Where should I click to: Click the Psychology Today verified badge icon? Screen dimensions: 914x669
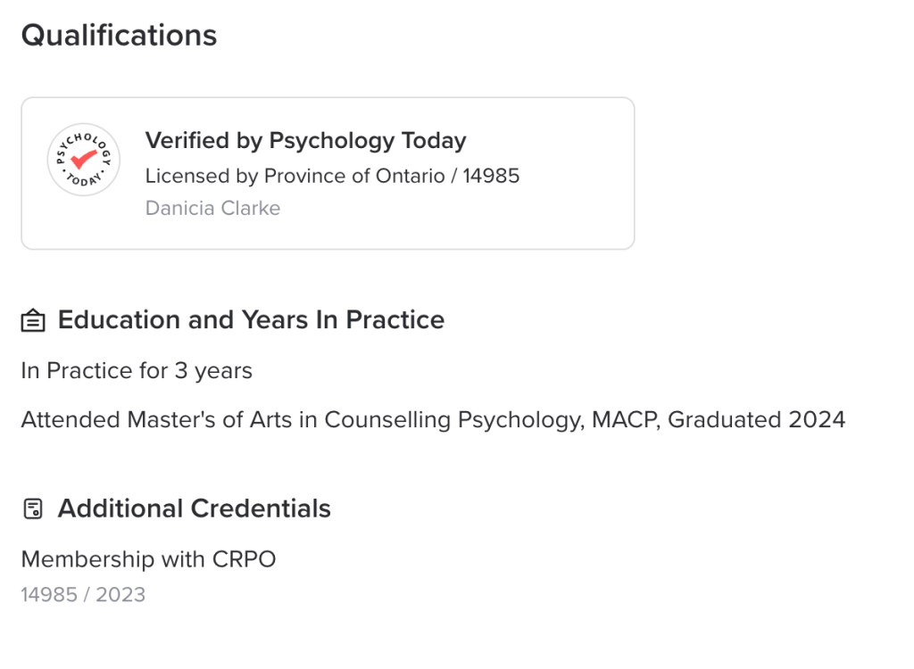83,160
